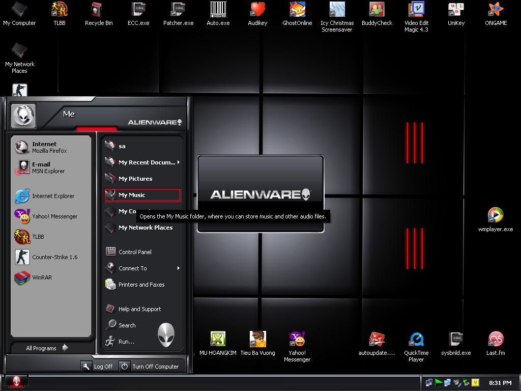The height and width of the screenshot is (391, 521).
Task: Click the Me user avatar picture
Action: pos(23,116)
